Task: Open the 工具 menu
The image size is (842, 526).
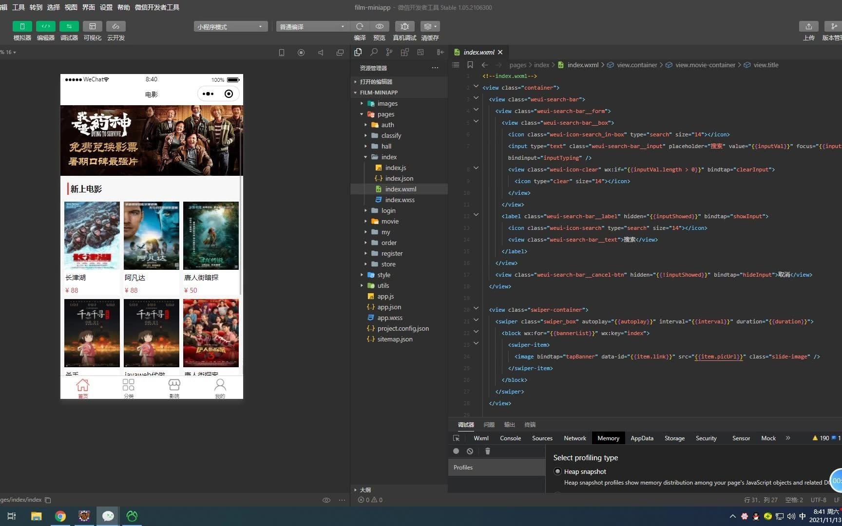Action: (19, 7)
